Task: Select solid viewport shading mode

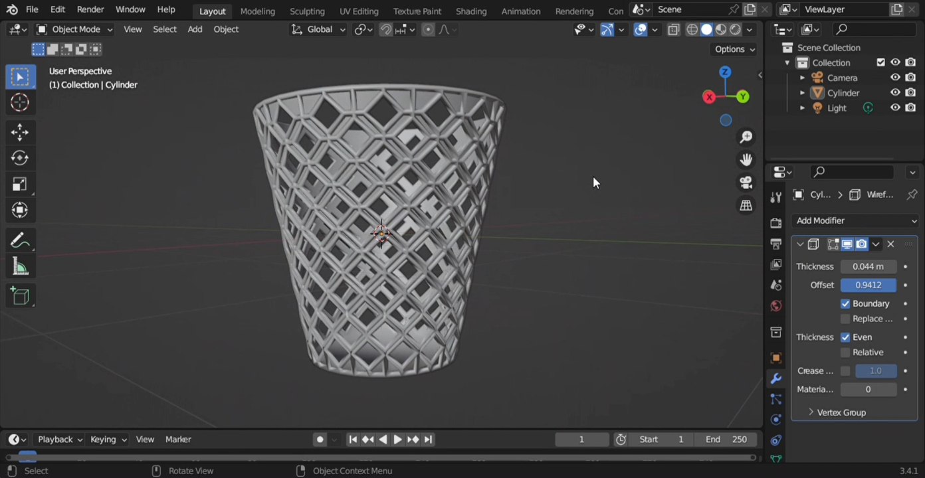Action: (706, 29)
